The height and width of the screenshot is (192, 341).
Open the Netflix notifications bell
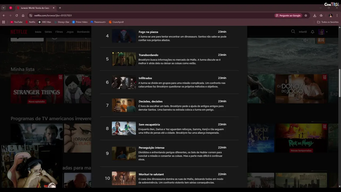[312, 32]
